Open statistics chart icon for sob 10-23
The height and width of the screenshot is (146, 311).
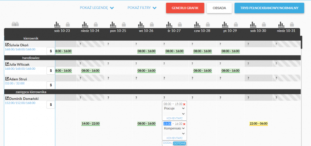[x=57, y=24]
